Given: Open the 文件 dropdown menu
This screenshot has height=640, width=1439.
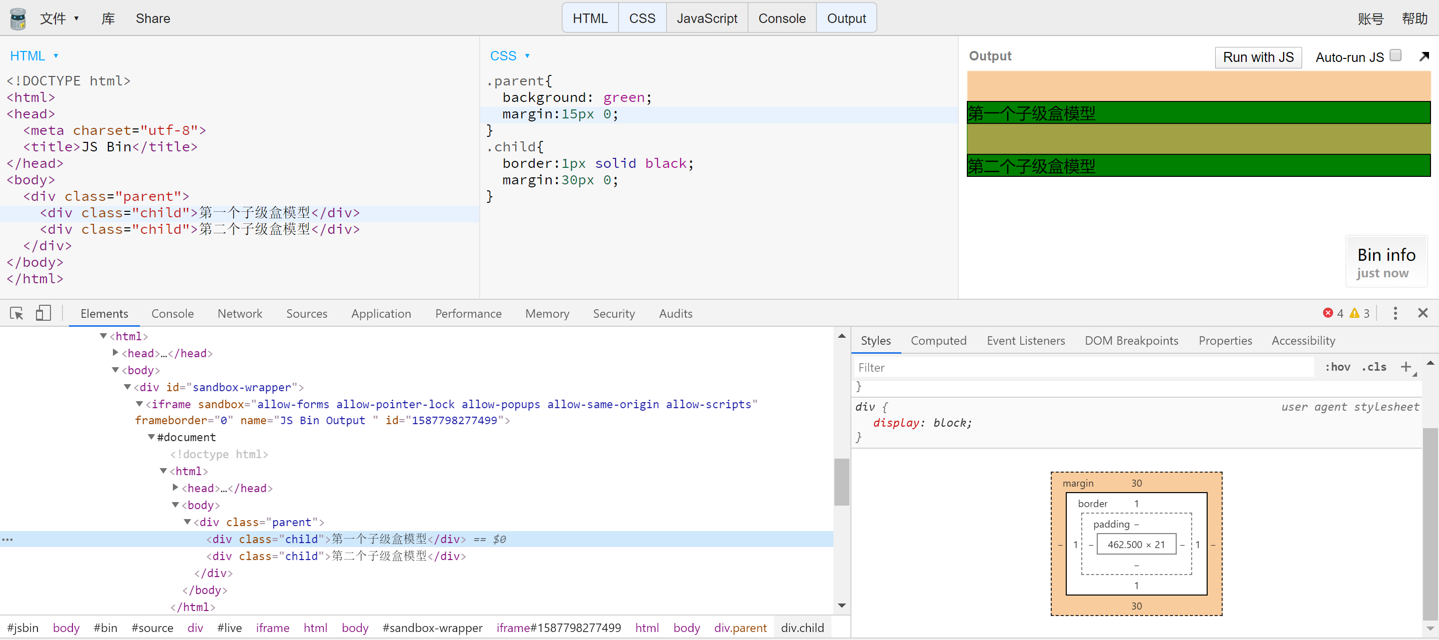Looking at the screenshot, I should point(59,18).
